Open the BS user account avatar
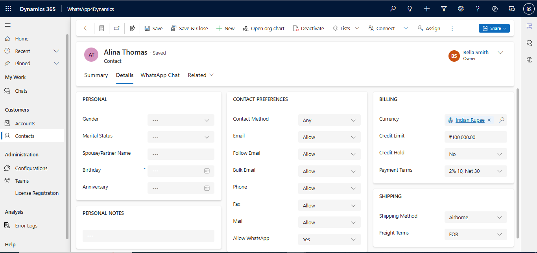Image resolution: width=537 pixels, height=253 pixels. (x=529, y=9)
